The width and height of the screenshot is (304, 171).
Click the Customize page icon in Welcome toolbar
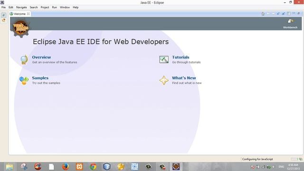pyautogui.click(x=289, y=14)
